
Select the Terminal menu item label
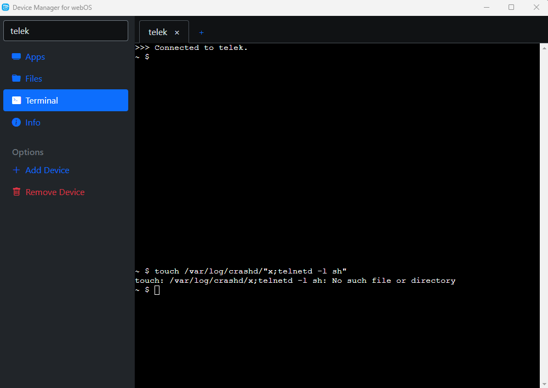click(x=42, y=101)
